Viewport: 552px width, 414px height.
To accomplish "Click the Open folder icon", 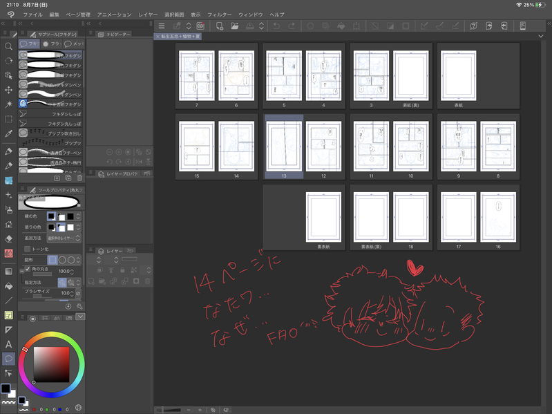I will point(234,26).
